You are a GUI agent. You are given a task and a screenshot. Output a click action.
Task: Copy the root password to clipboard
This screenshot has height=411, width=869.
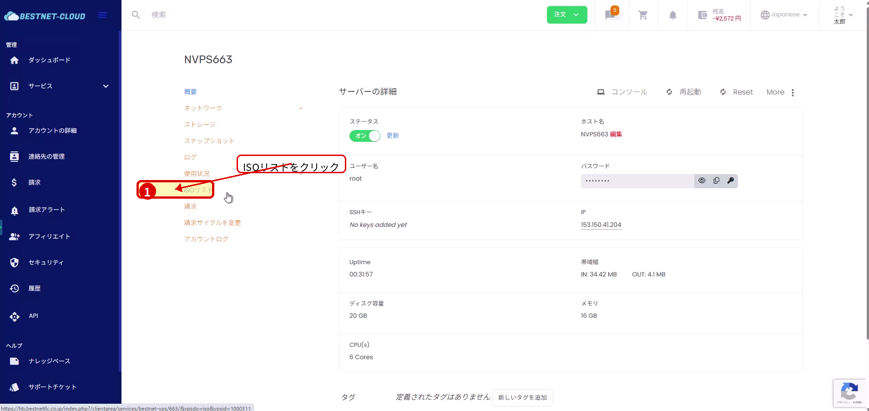716,180
